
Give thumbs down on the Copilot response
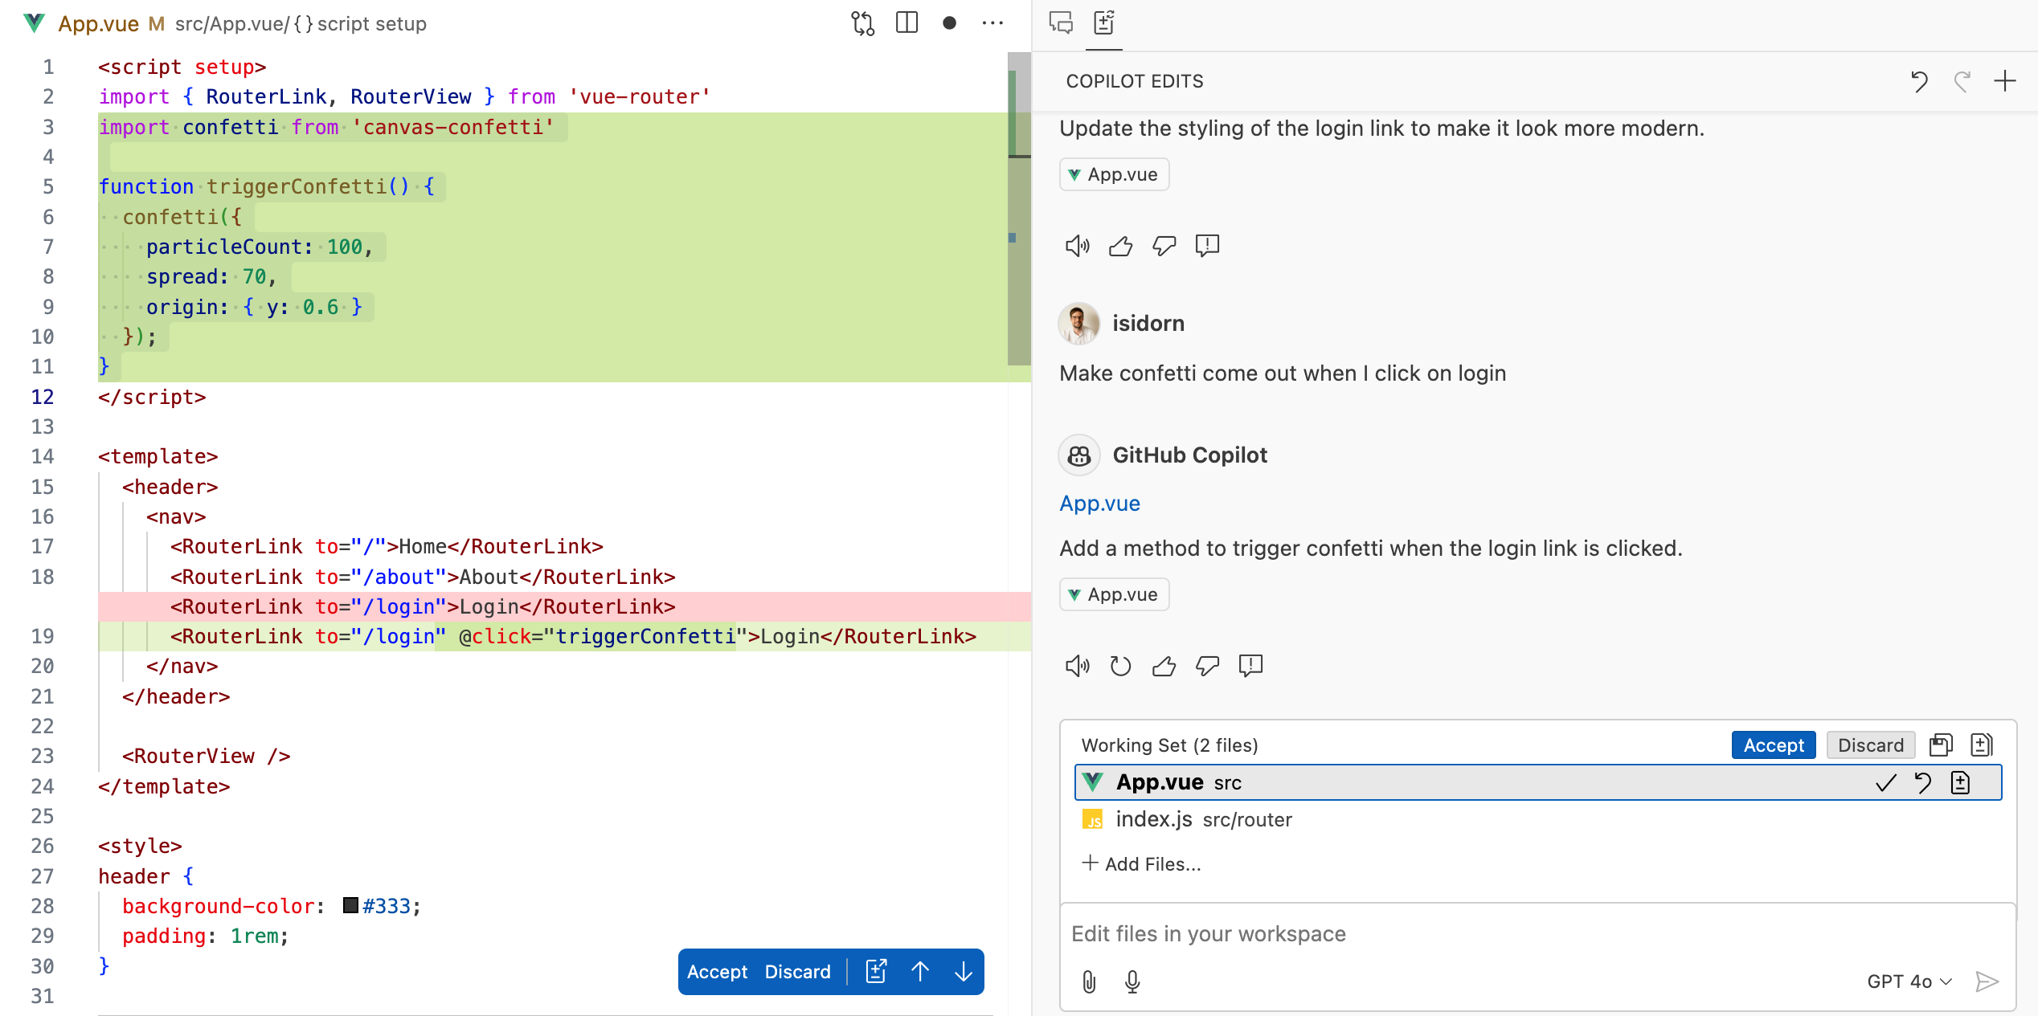(x=1208, y=666)
